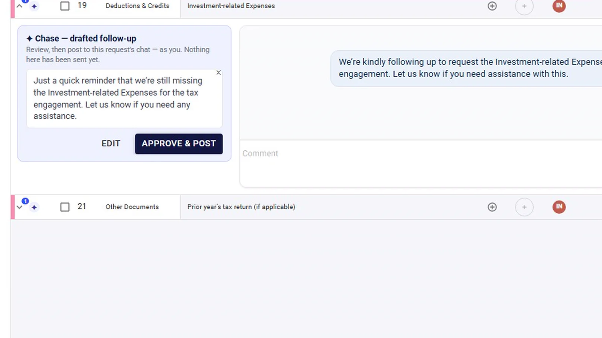Click into the Comment input field
The height and width of the screenshot is (338, 602).
click(x=421, y=163)
